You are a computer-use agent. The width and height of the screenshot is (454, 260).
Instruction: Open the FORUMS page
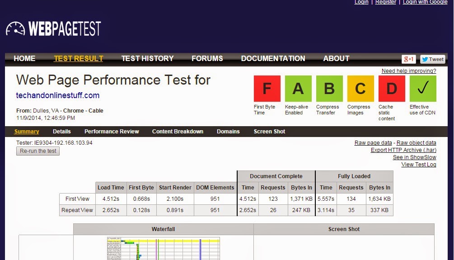207,58
